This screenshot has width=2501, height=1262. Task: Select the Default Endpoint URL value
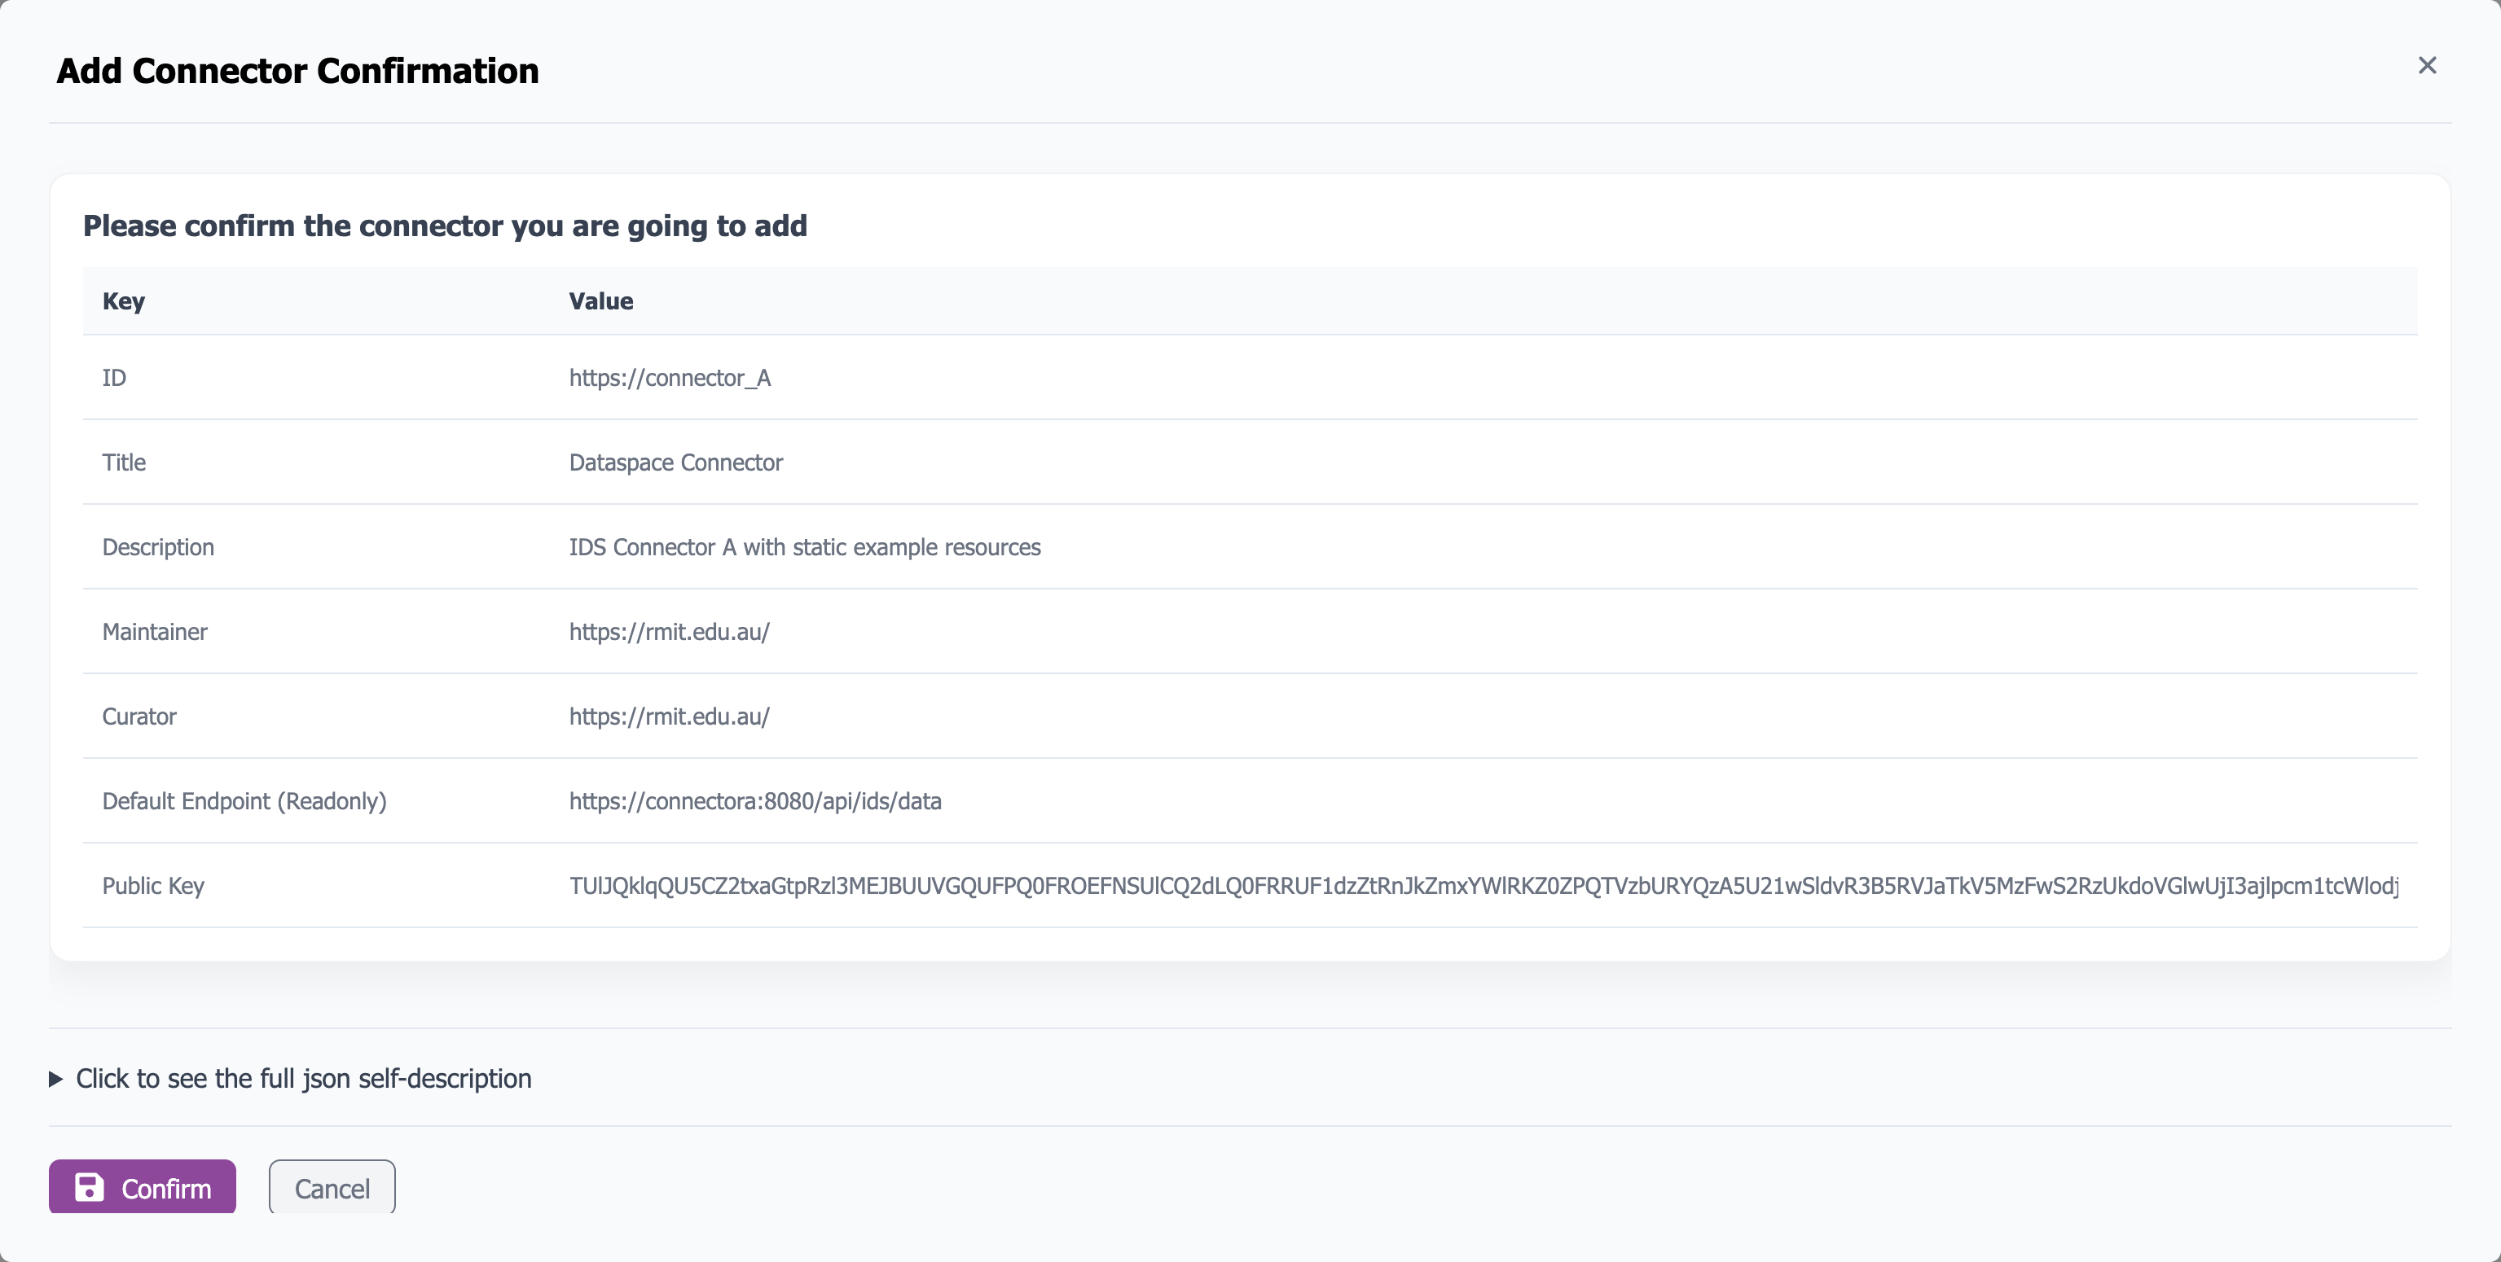click(754, 800)
